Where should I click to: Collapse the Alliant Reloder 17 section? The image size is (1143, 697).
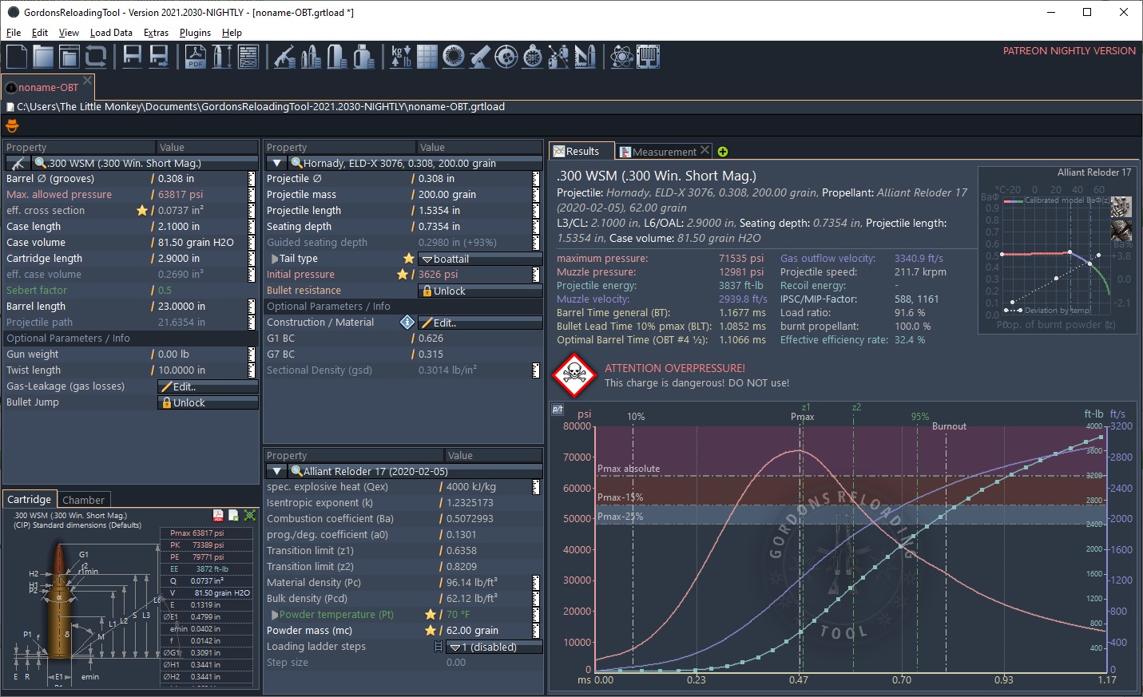276,471
